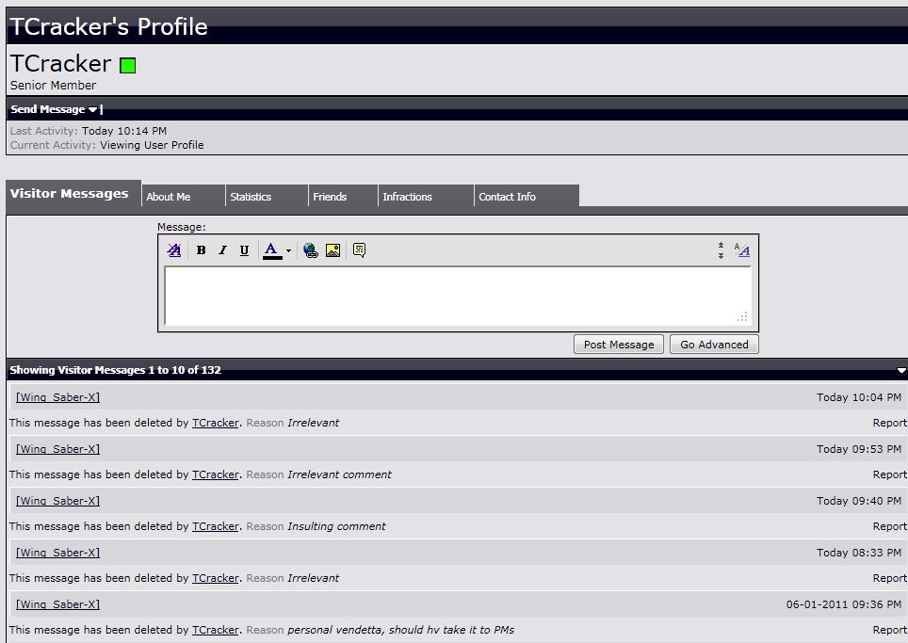Report the message deleted as 'Insulting comment'
This screenshot has width=908, height=643.
coord(889,526)
